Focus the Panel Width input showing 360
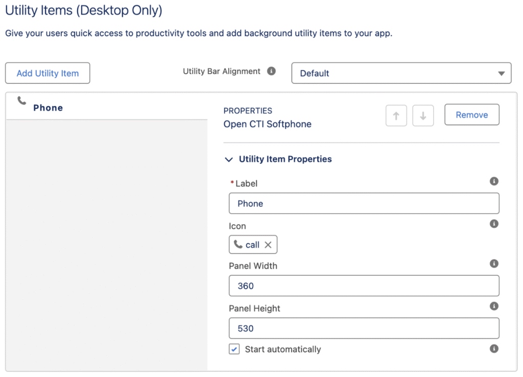The height and width of the screenshot is (377, 523). [364, 286]
